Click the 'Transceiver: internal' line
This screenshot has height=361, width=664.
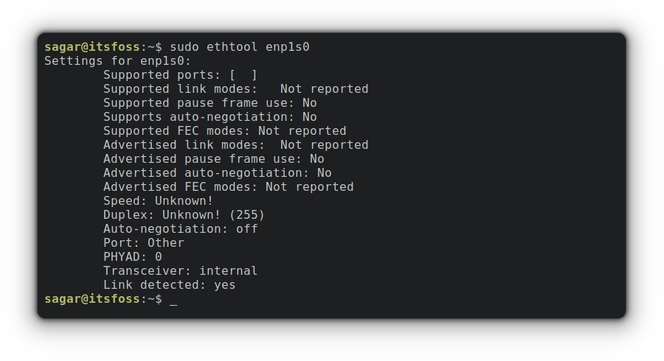(x=180, y=271)
